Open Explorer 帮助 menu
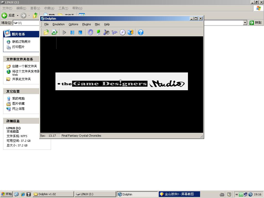264x198 pixels. pos(77,8)
